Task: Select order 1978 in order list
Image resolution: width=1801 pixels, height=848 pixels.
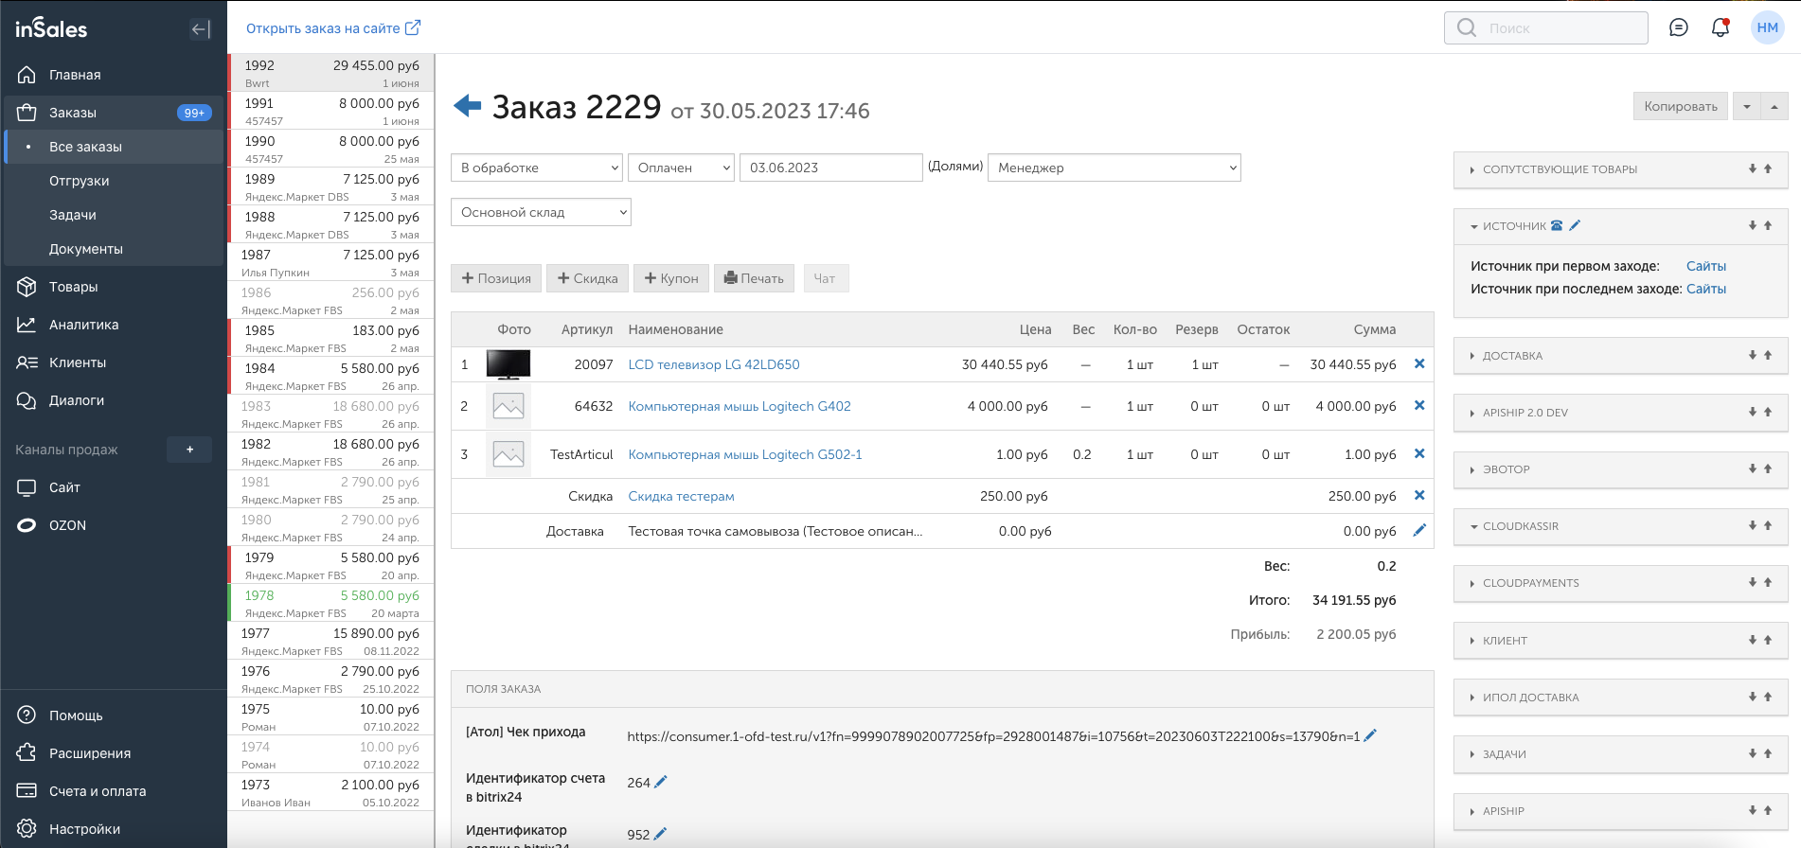Action: [330, 603]
